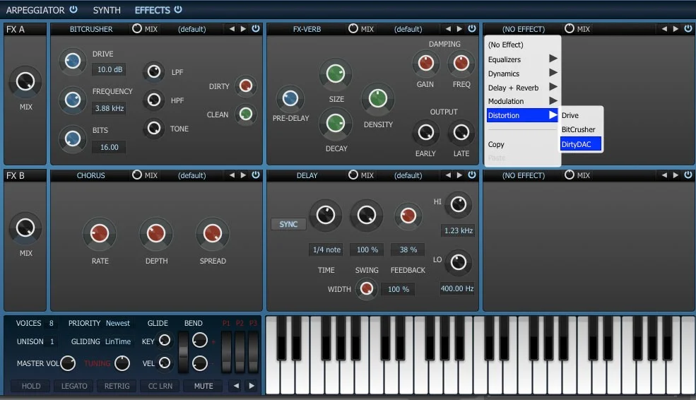Expand the Delay + Reverb submenu
Image resolution: width=696 pixels, height=400 pixels.
pyautogui.click(x=522, y=88)
